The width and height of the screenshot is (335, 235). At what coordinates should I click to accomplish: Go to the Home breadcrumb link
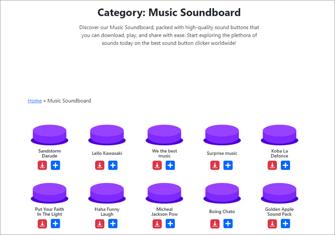pos(34,101)
